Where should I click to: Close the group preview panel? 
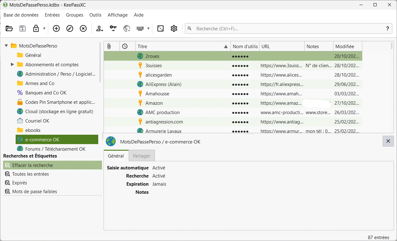388,141
